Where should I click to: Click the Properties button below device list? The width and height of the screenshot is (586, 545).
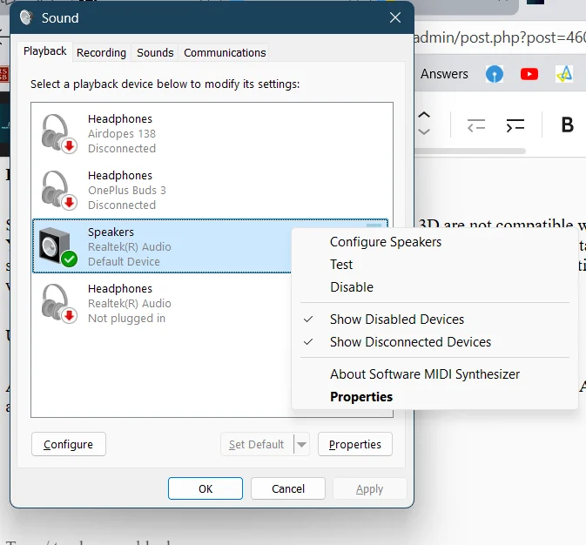(x=355, y=445)
